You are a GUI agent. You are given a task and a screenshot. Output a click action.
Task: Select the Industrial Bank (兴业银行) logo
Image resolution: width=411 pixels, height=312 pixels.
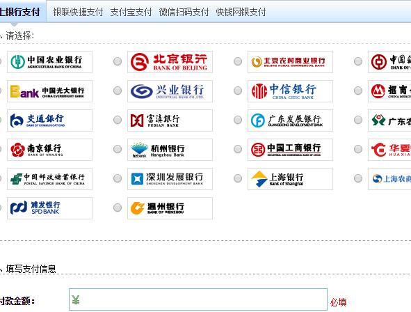pyautogui.click(x=170, y=91)
